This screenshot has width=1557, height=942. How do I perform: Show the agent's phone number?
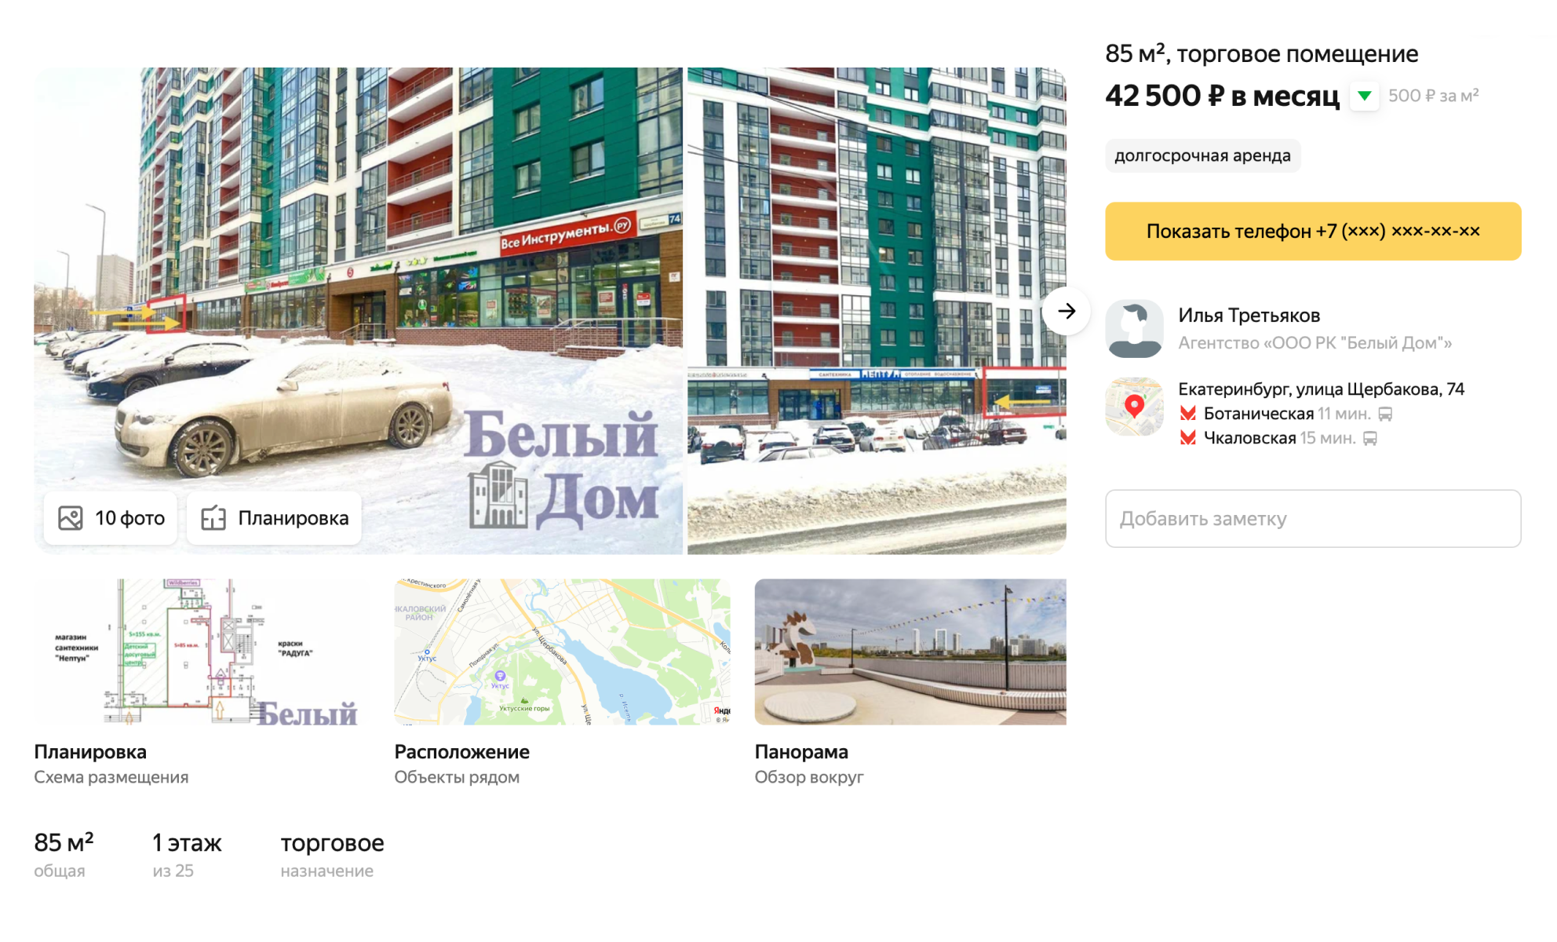1313,231
